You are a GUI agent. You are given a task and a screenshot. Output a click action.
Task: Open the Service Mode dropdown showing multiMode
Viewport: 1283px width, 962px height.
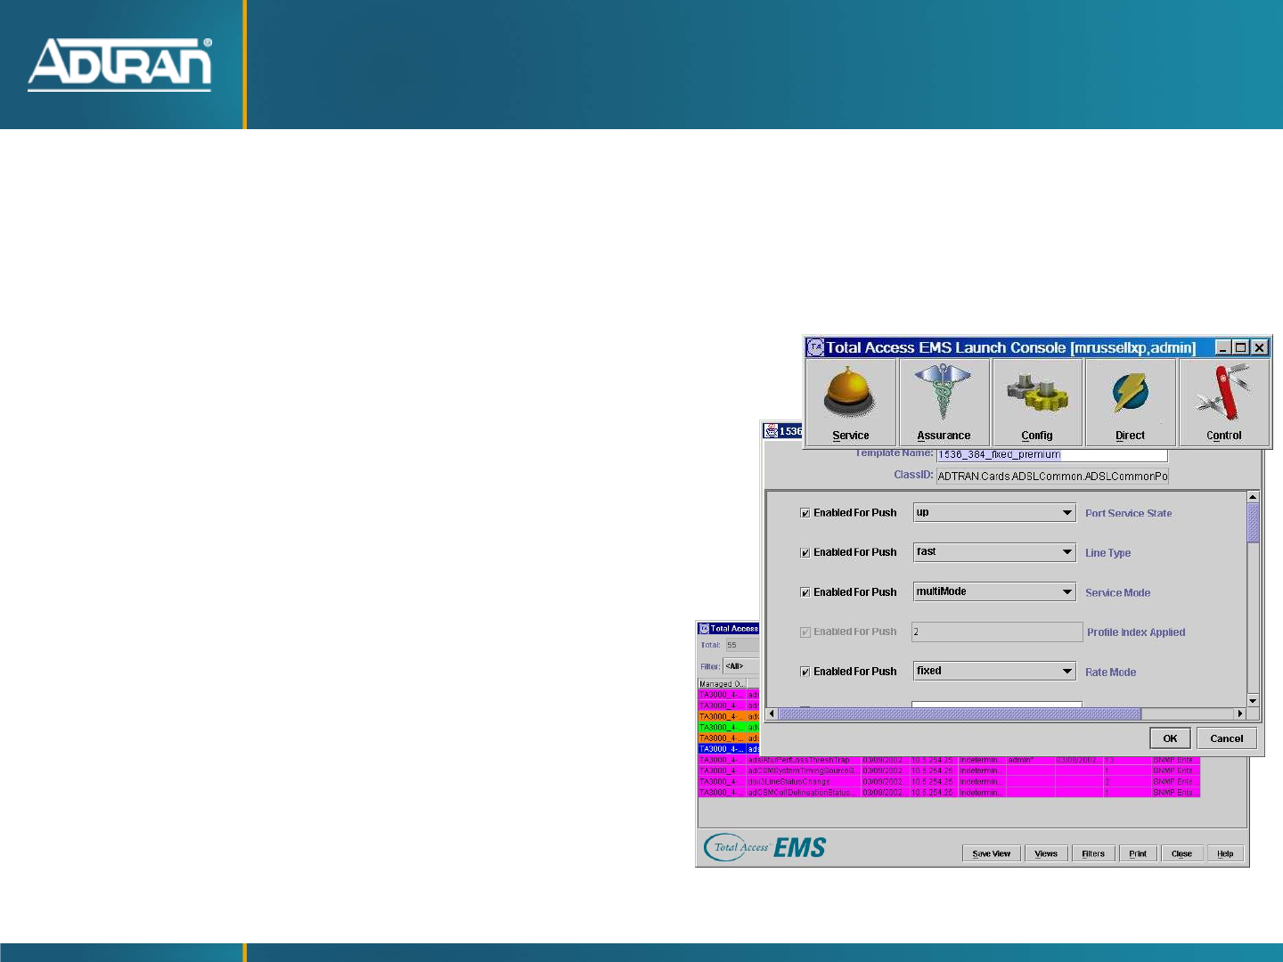coord(995,592)
